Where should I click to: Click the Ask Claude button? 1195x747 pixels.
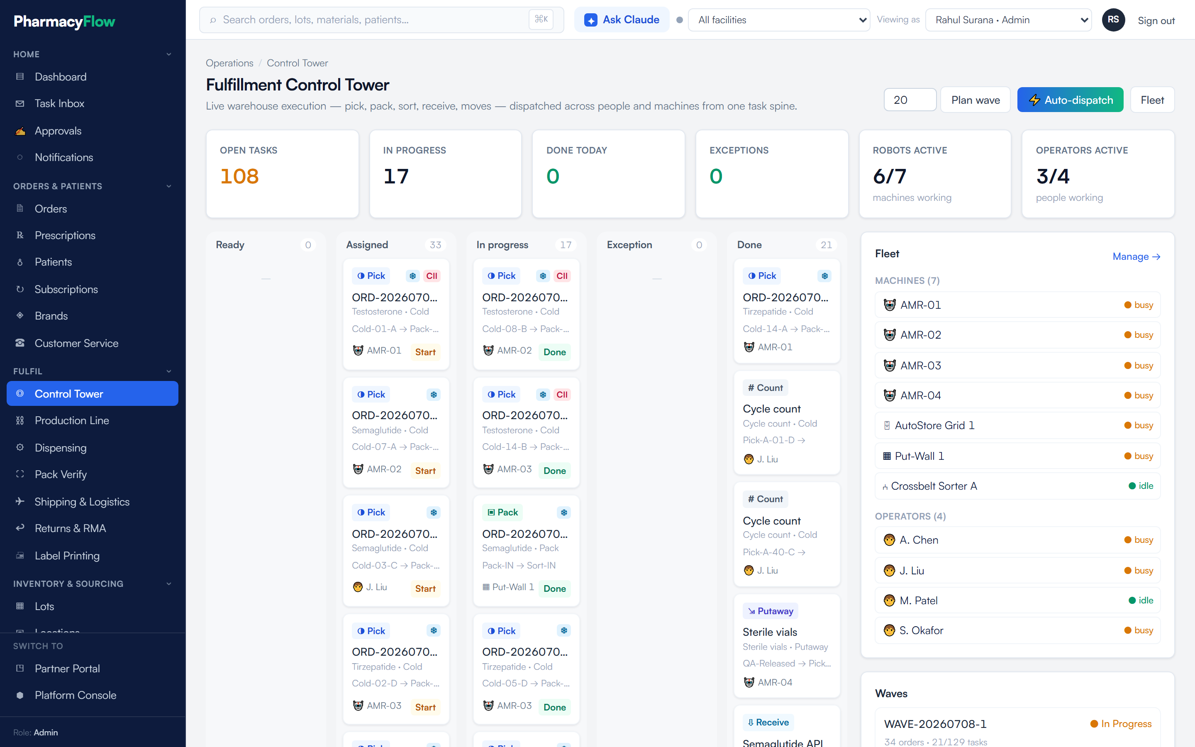pos(622,20)
